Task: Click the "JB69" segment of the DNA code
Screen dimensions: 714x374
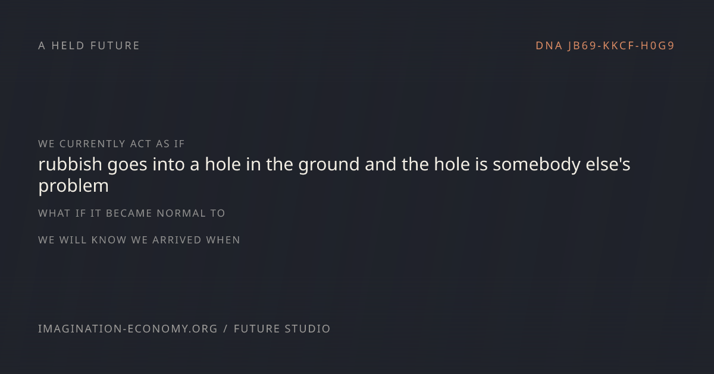Action: [x=582, y=46]
